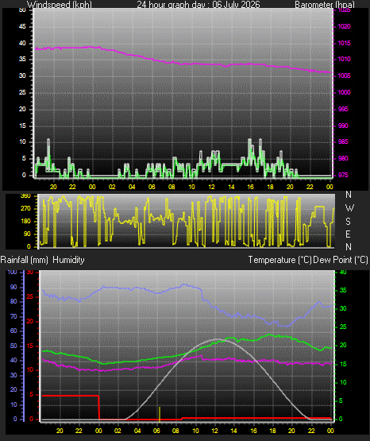Click the 18 hour label under temperature graph
This screenshot has height=441, width=370.
coord(272,431)
